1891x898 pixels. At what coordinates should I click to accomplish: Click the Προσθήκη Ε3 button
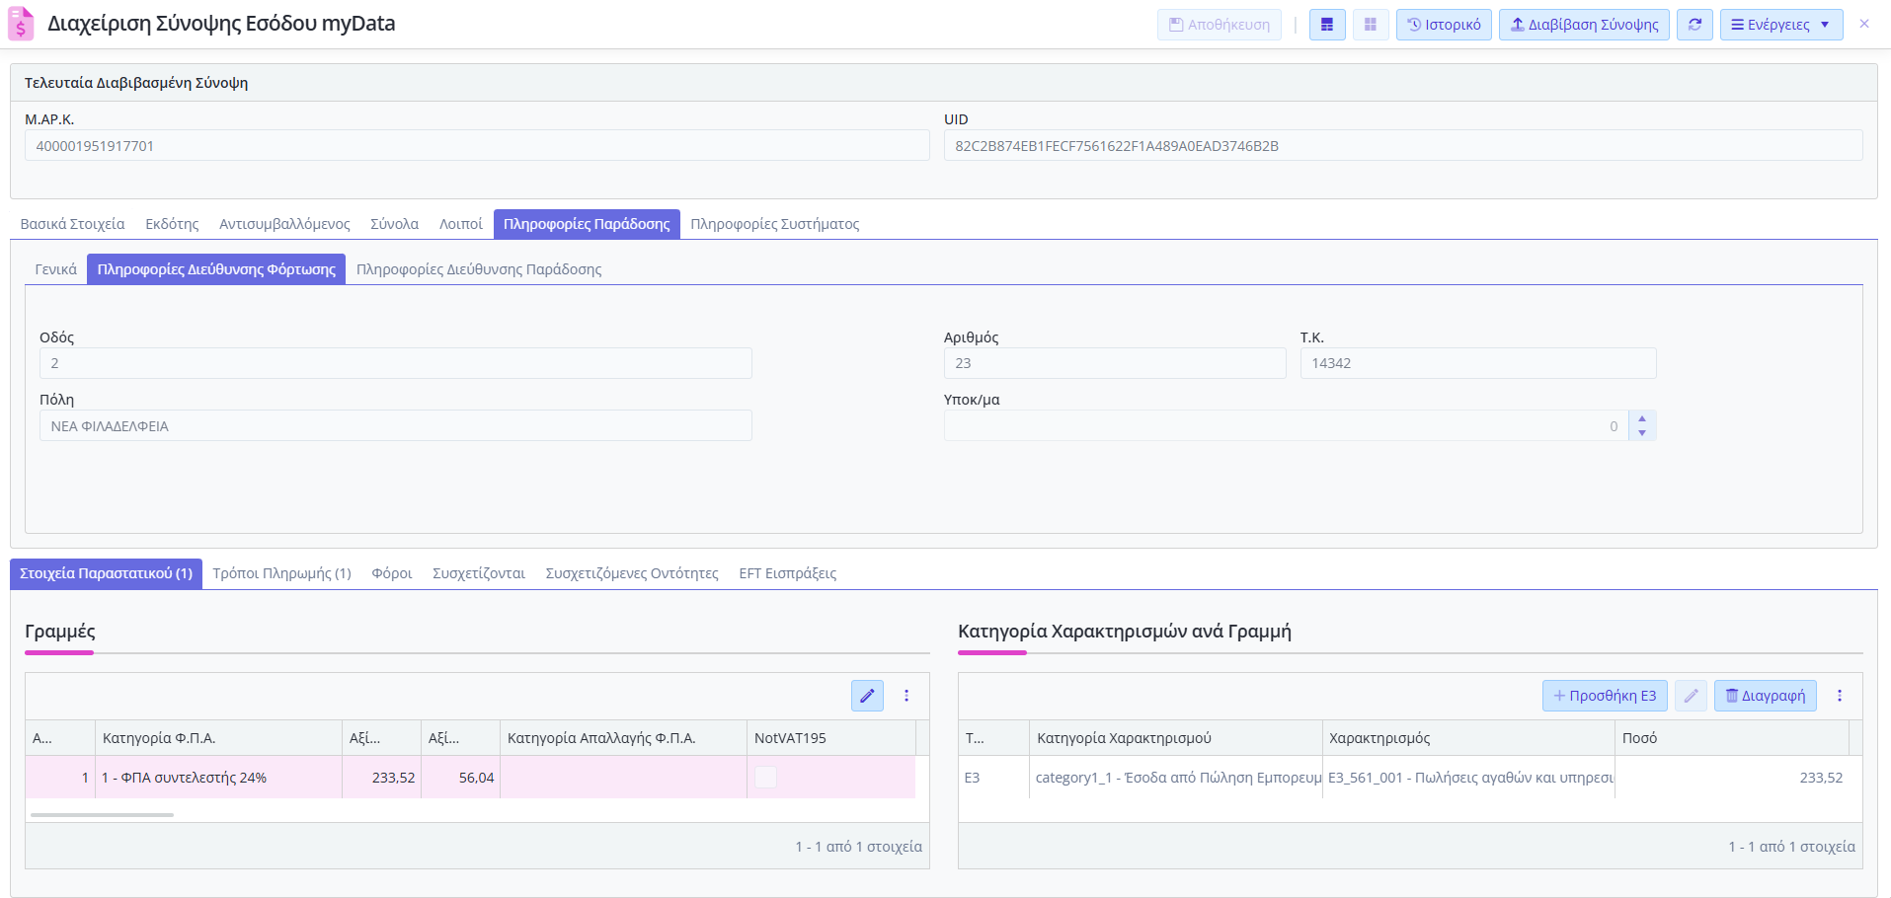click(1605, 696)
